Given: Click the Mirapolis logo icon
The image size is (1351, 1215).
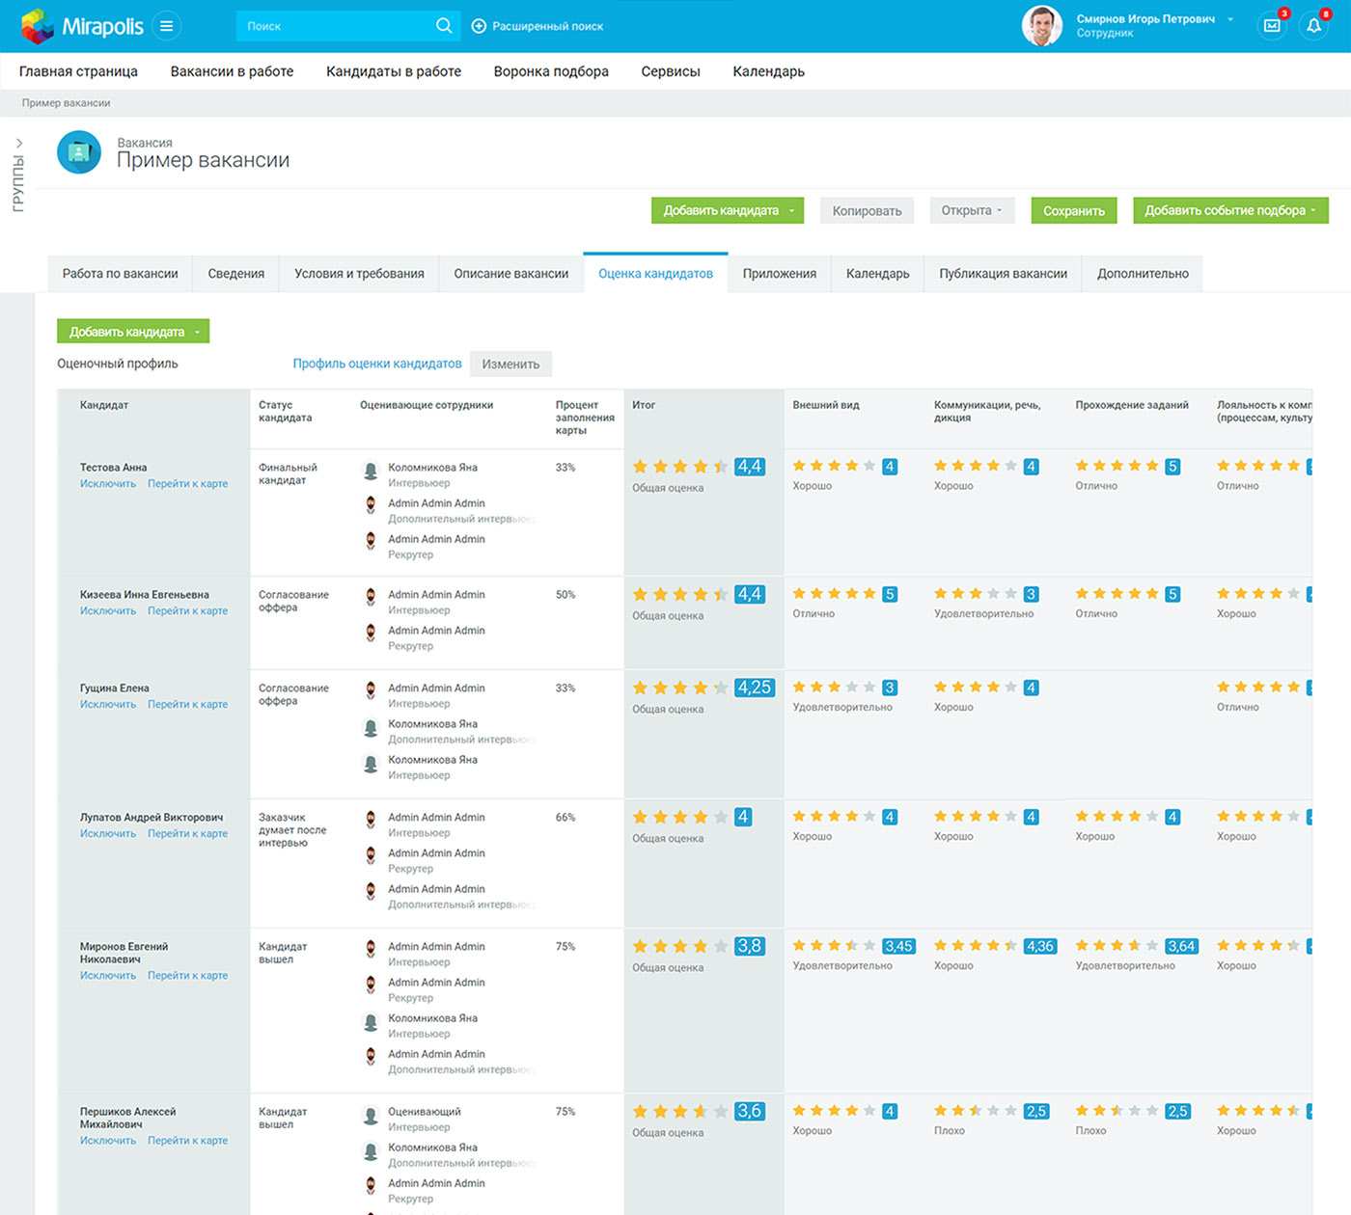Looking at the screenshot, I should point(38,26).
